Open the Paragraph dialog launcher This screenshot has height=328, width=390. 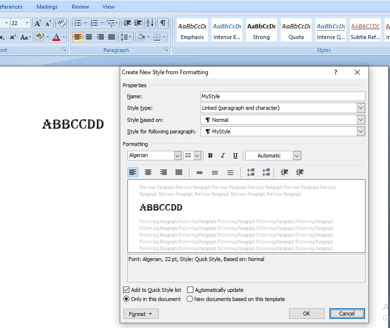tap(166, 50)
